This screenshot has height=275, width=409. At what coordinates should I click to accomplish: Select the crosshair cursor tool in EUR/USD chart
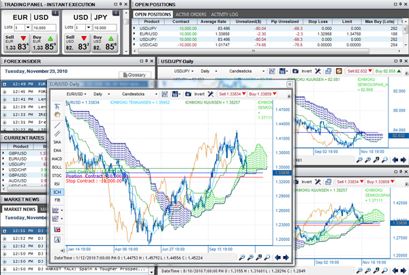[57, 106]
